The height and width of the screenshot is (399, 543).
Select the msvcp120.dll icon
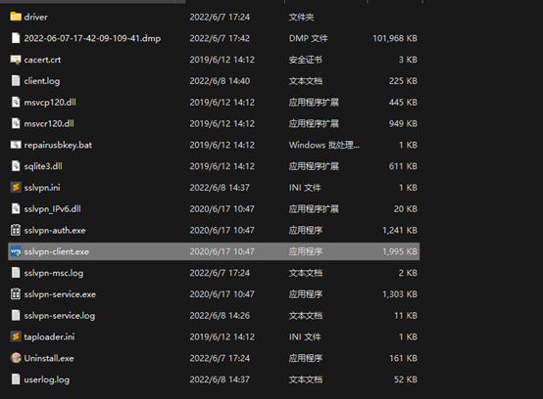click(x=16, y=103)
